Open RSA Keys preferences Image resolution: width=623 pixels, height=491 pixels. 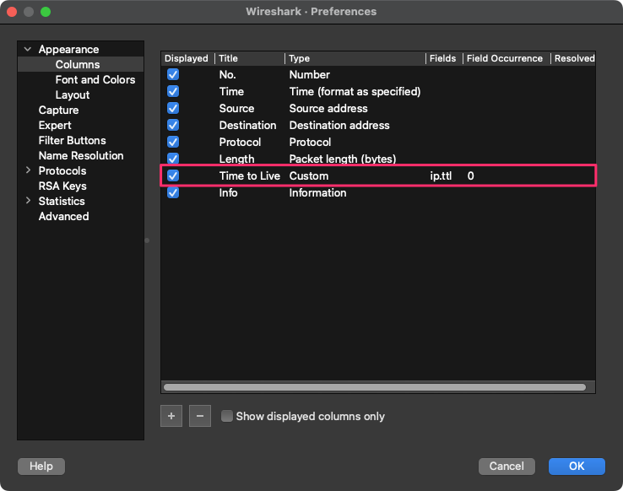click(x=62, y=186)
